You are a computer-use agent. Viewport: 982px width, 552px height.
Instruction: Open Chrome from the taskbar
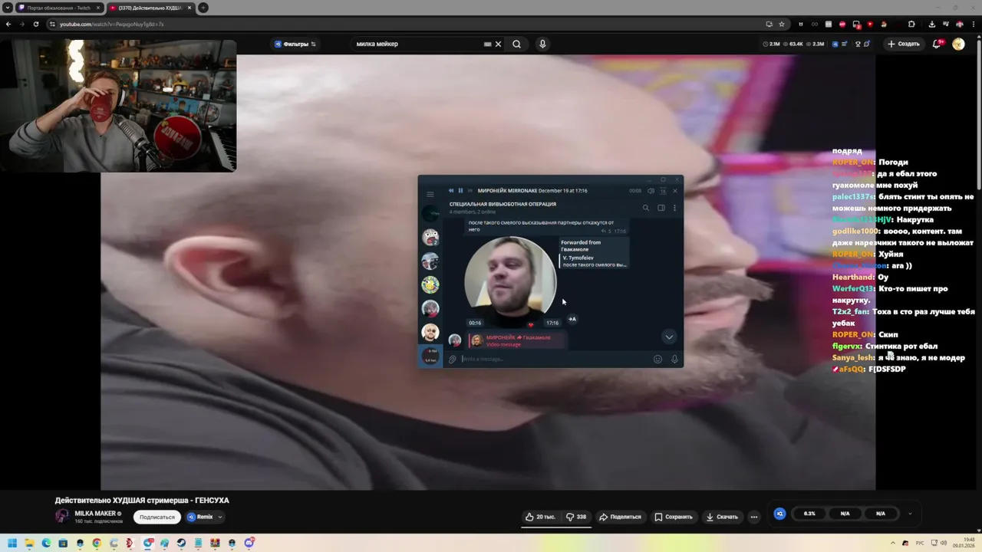click(x=97, y=543)
